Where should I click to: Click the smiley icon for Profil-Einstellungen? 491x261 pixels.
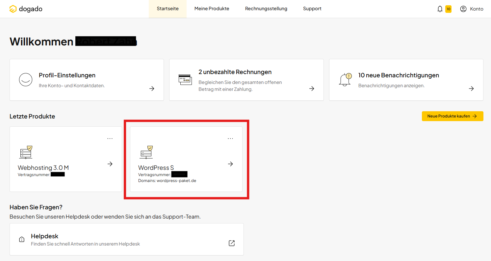click(x=26, y=80)
